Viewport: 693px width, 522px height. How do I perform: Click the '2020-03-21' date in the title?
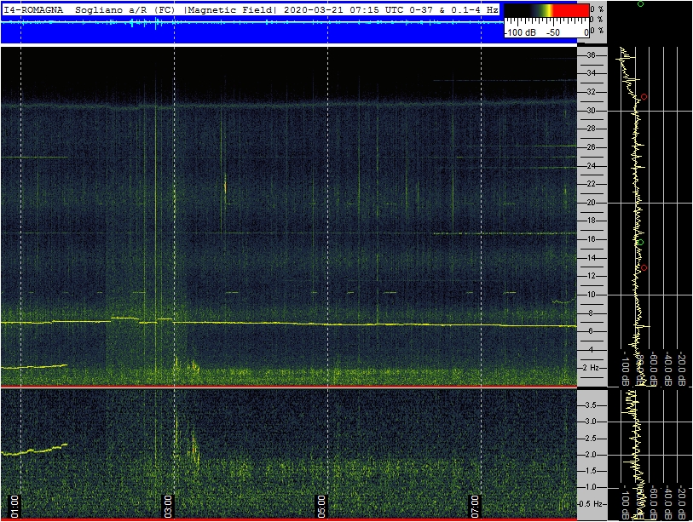click(x=314, y=9)
